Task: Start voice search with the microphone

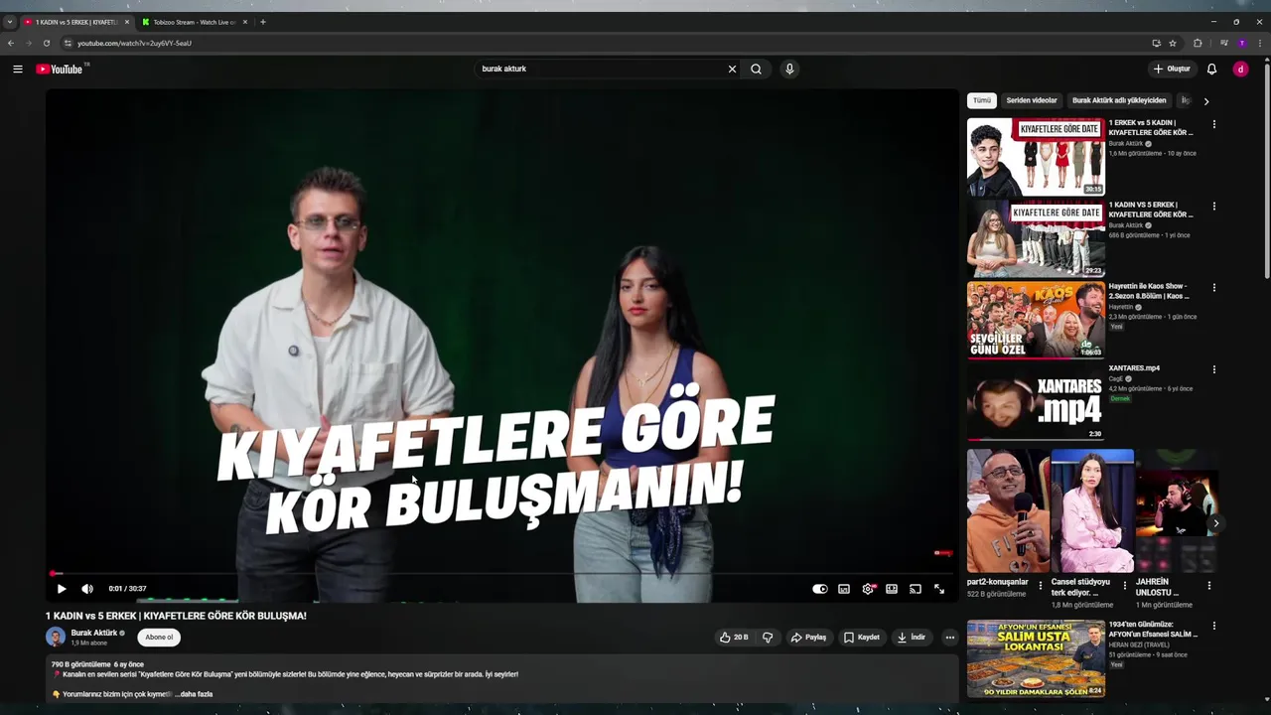Action: click(789, 69)
